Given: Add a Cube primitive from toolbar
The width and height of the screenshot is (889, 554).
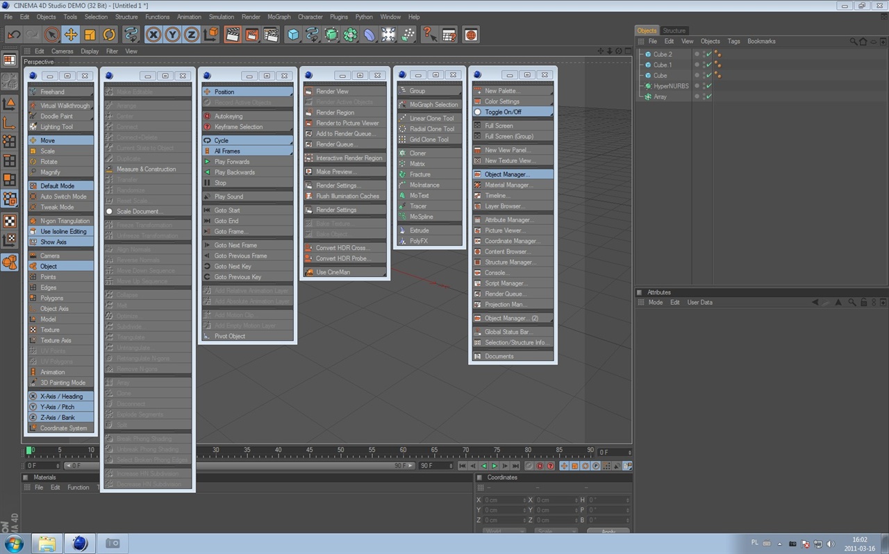Looking at the screenshot, I should (x=294, y=35).
